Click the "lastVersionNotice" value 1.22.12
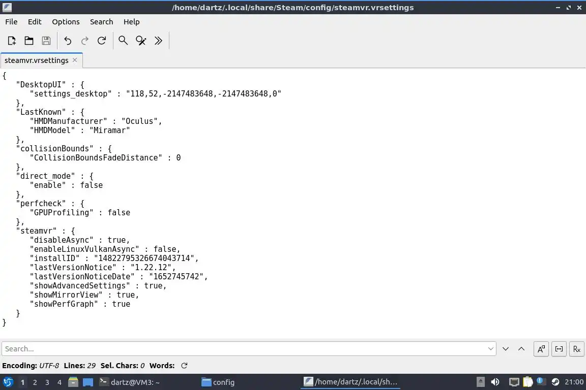 [x=151, y=268]
